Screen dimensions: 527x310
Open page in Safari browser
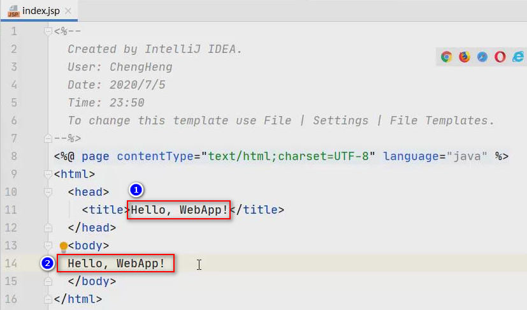[482, 57]
